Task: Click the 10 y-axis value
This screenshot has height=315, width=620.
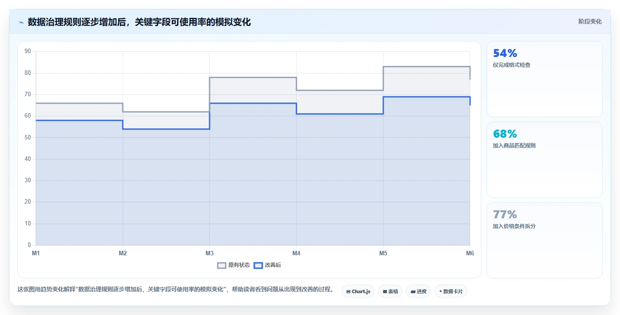Action: [x=28, y=224]
